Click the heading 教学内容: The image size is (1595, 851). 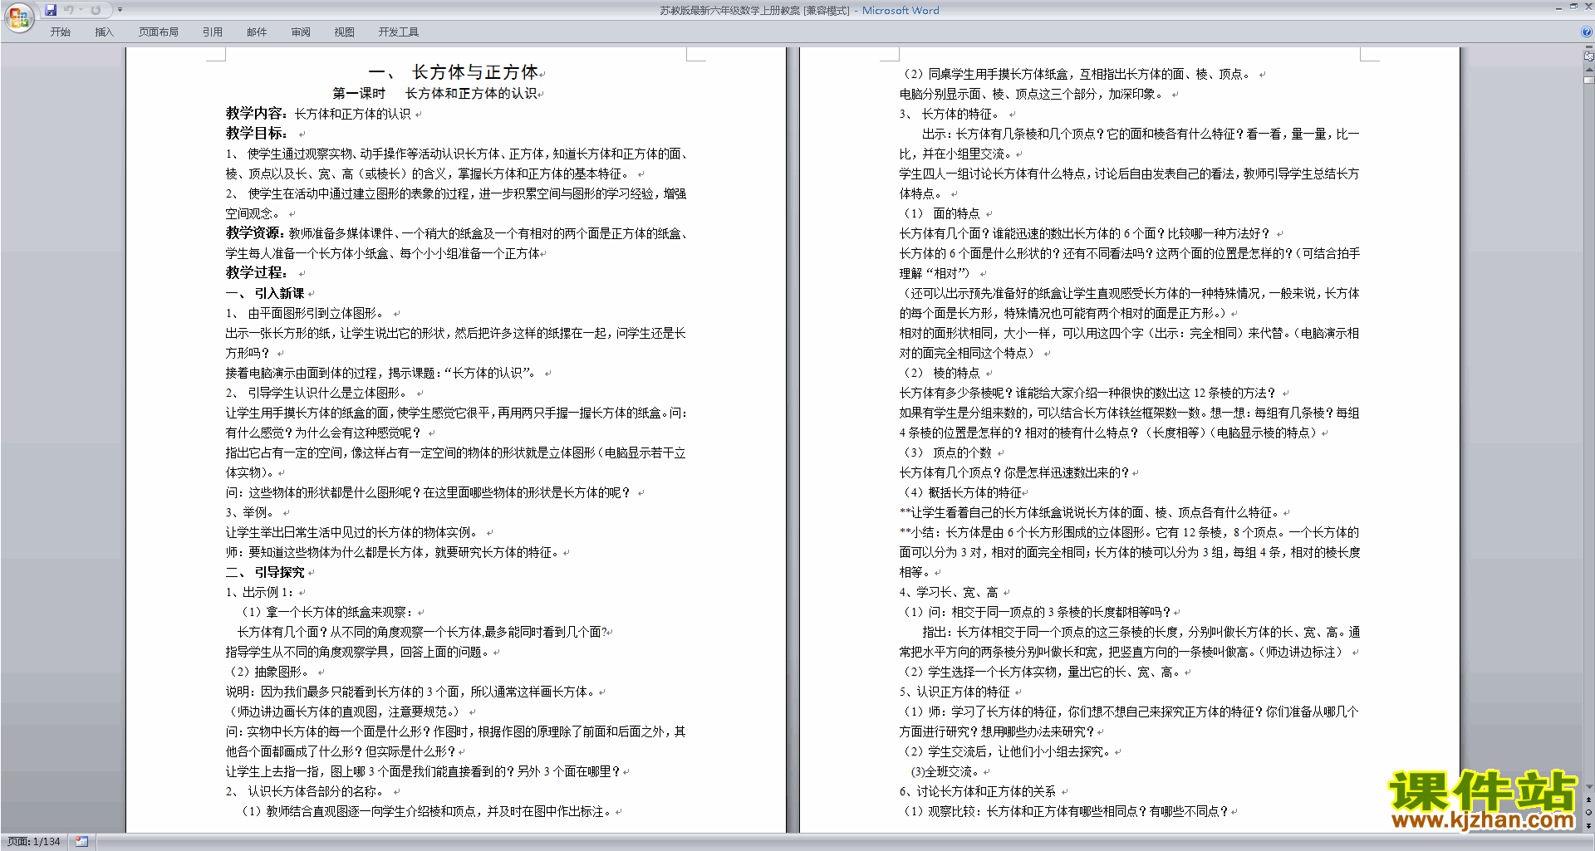tap(257, 114)
